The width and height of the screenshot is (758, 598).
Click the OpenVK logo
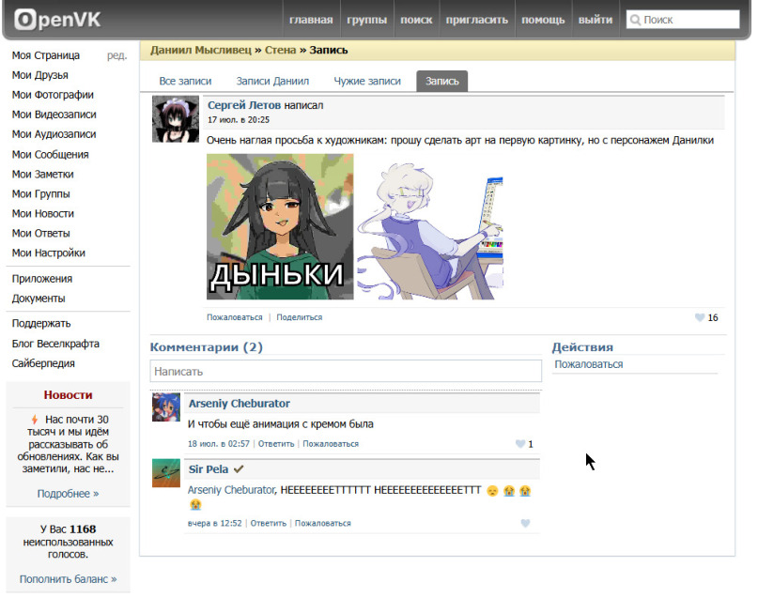(57, 20)
